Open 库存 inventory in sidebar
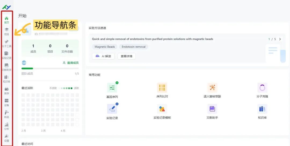The height and width of the screenshot is (146, 290). (x=6, y=90)
